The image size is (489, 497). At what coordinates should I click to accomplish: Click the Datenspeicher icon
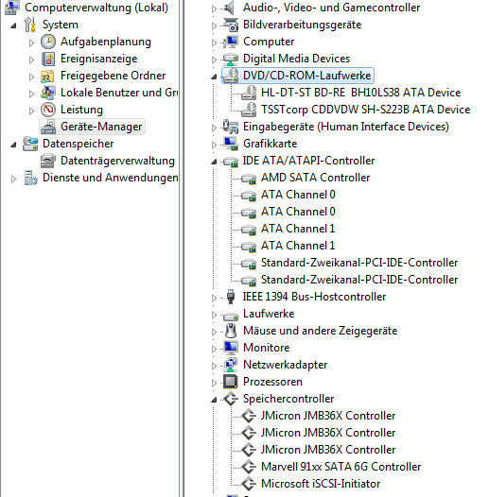(x=30, y=144)
